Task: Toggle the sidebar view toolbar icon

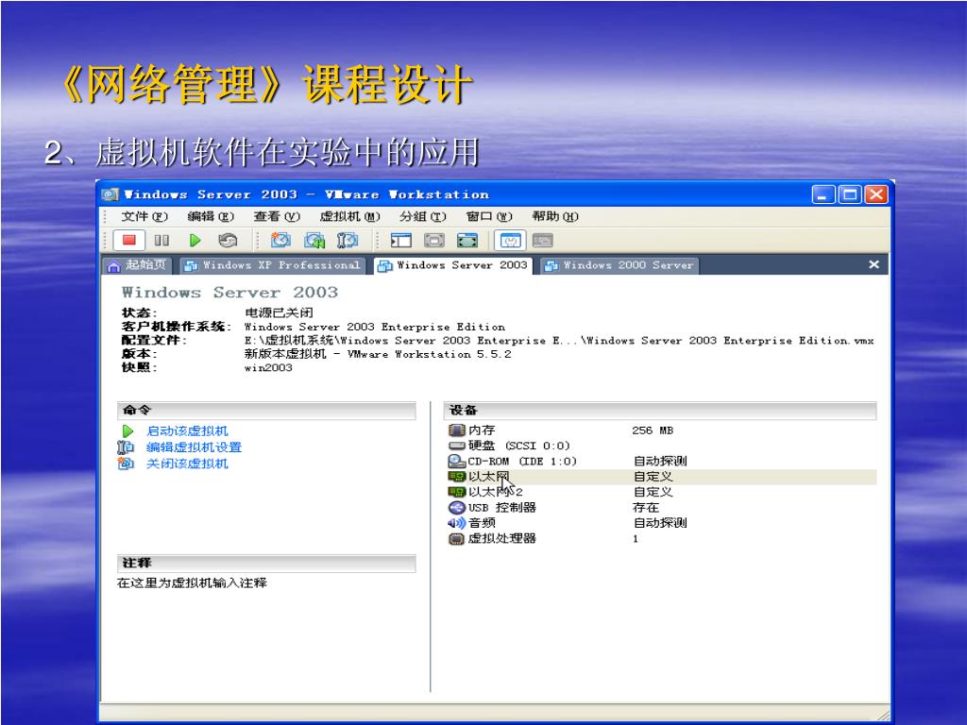Action: pos(400,241)
